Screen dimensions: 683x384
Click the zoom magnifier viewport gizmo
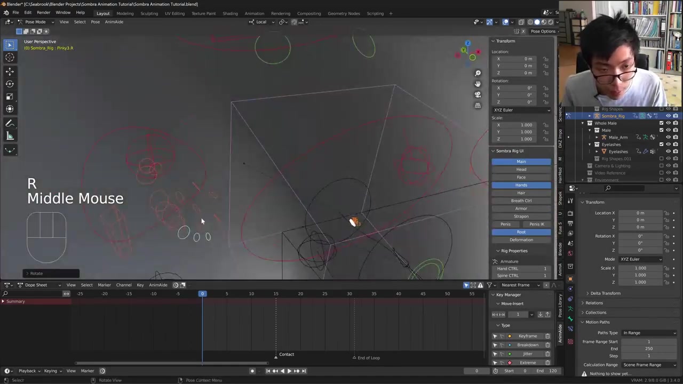[x=478, y=73]
